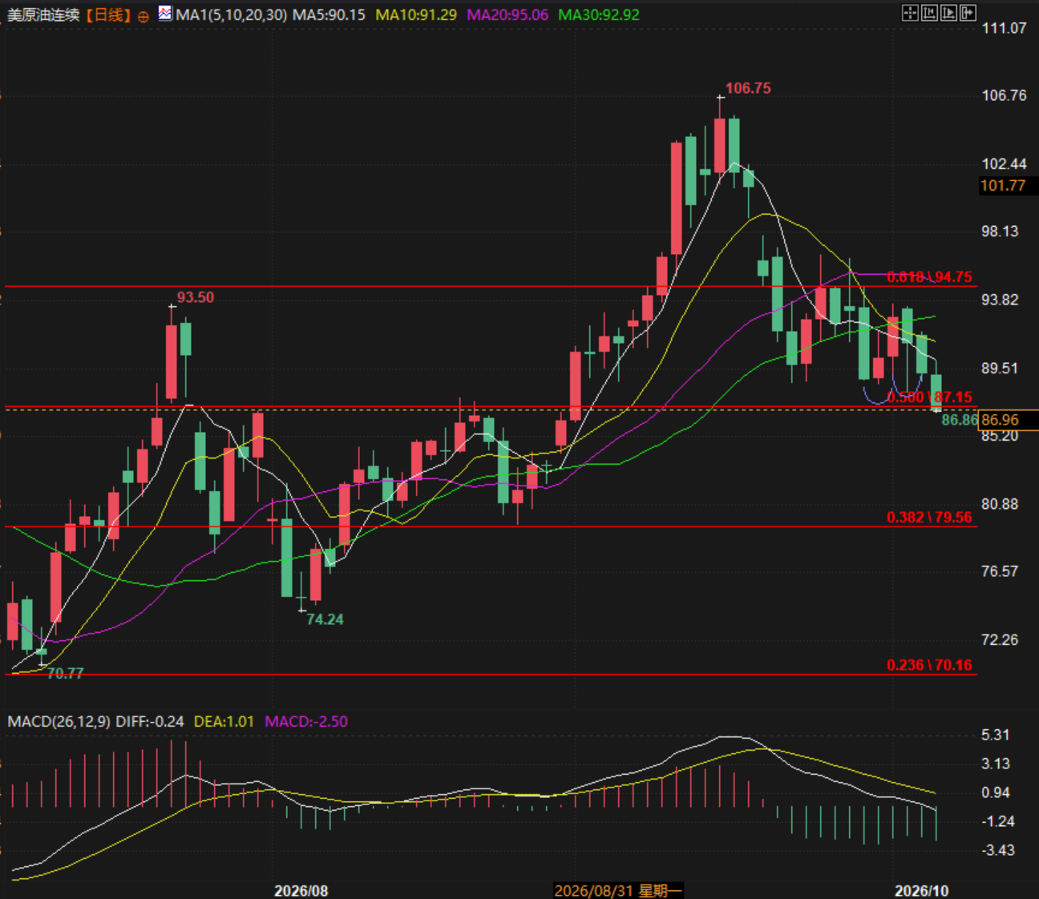This screenshot has height=899, width=1039.
Task: Open the MA indicator chart icon
Action: (x=165, y=13)
